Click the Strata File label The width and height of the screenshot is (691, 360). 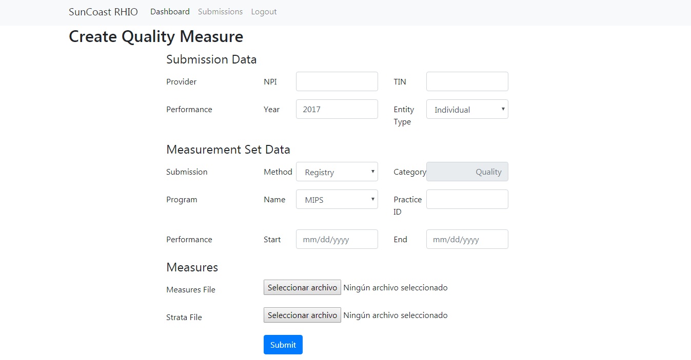(184, 317)
